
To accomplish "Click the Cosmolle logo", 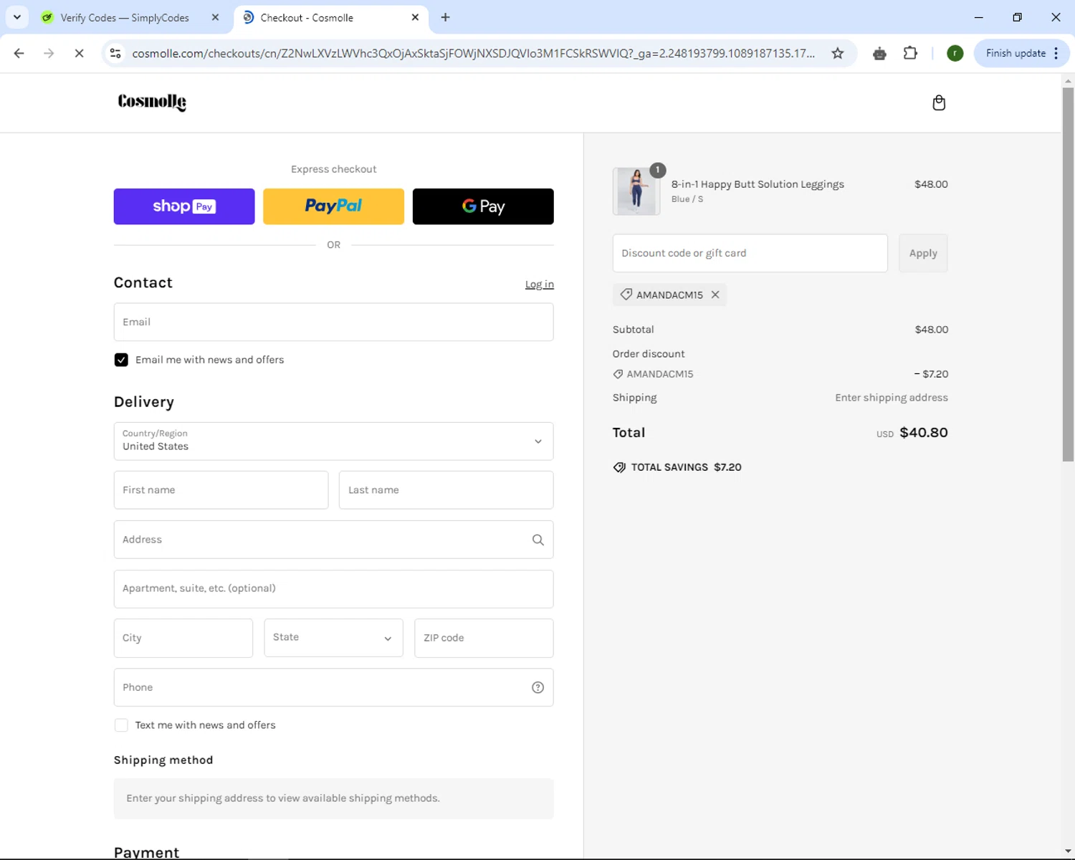I will tap(152, 102).
